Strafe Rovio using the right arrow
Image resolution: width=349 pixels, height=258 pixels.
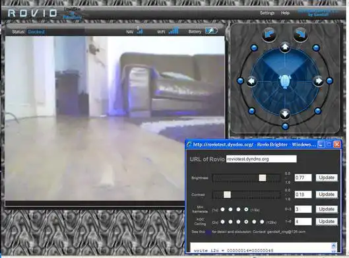[x=318, y=81]
